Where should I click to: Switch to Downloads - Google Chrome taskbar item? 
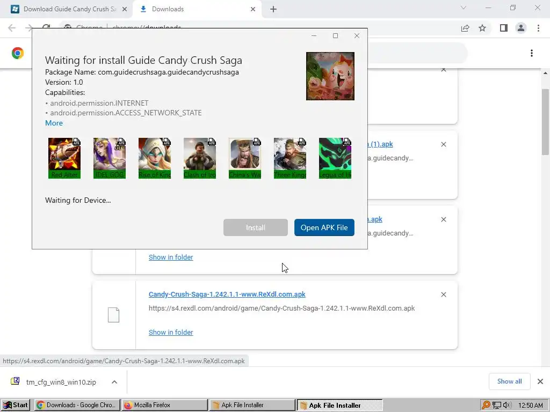click(77, 405)
